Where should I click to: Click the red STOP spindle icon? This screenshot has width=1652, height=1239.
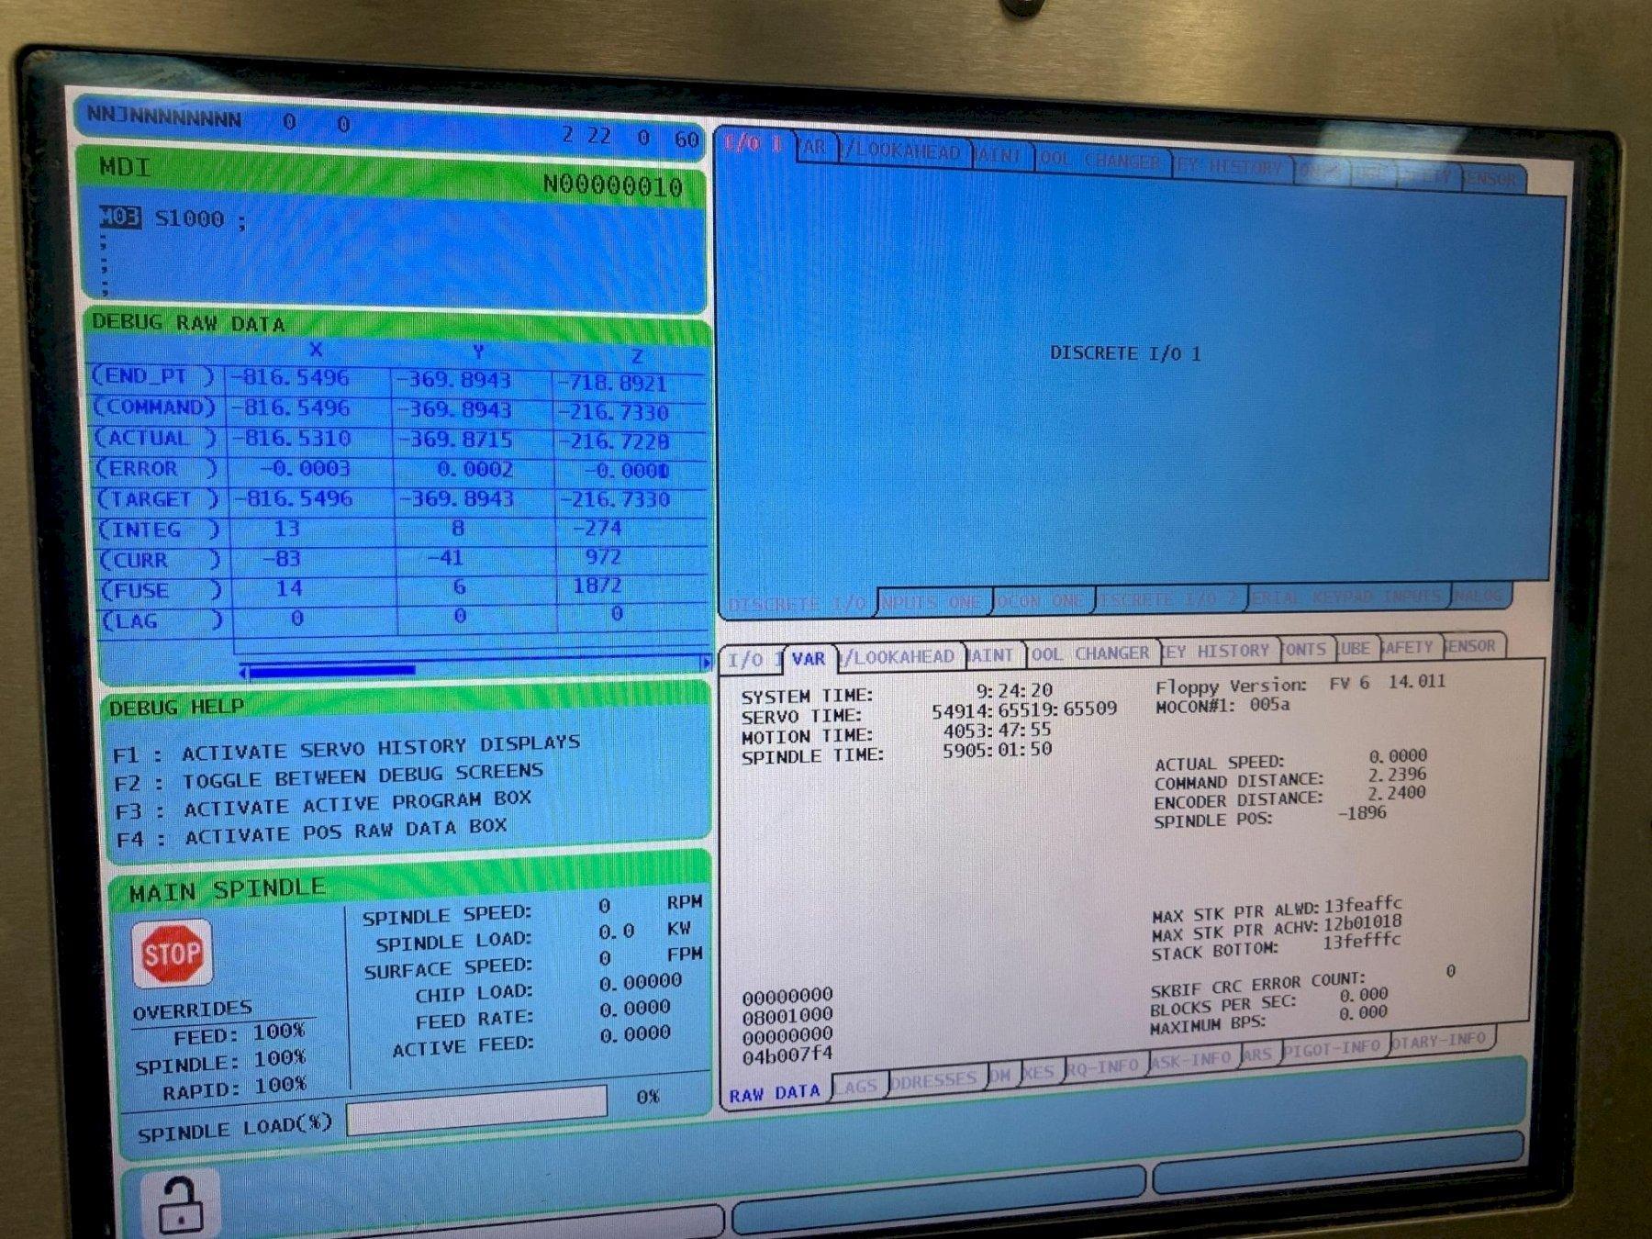[172, 954]
